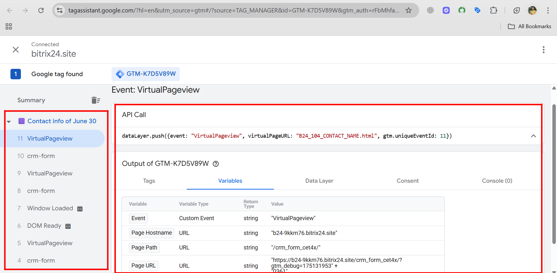
Task: Click the code icon beside DOM Ready
Action: click(x=68, y=226)
